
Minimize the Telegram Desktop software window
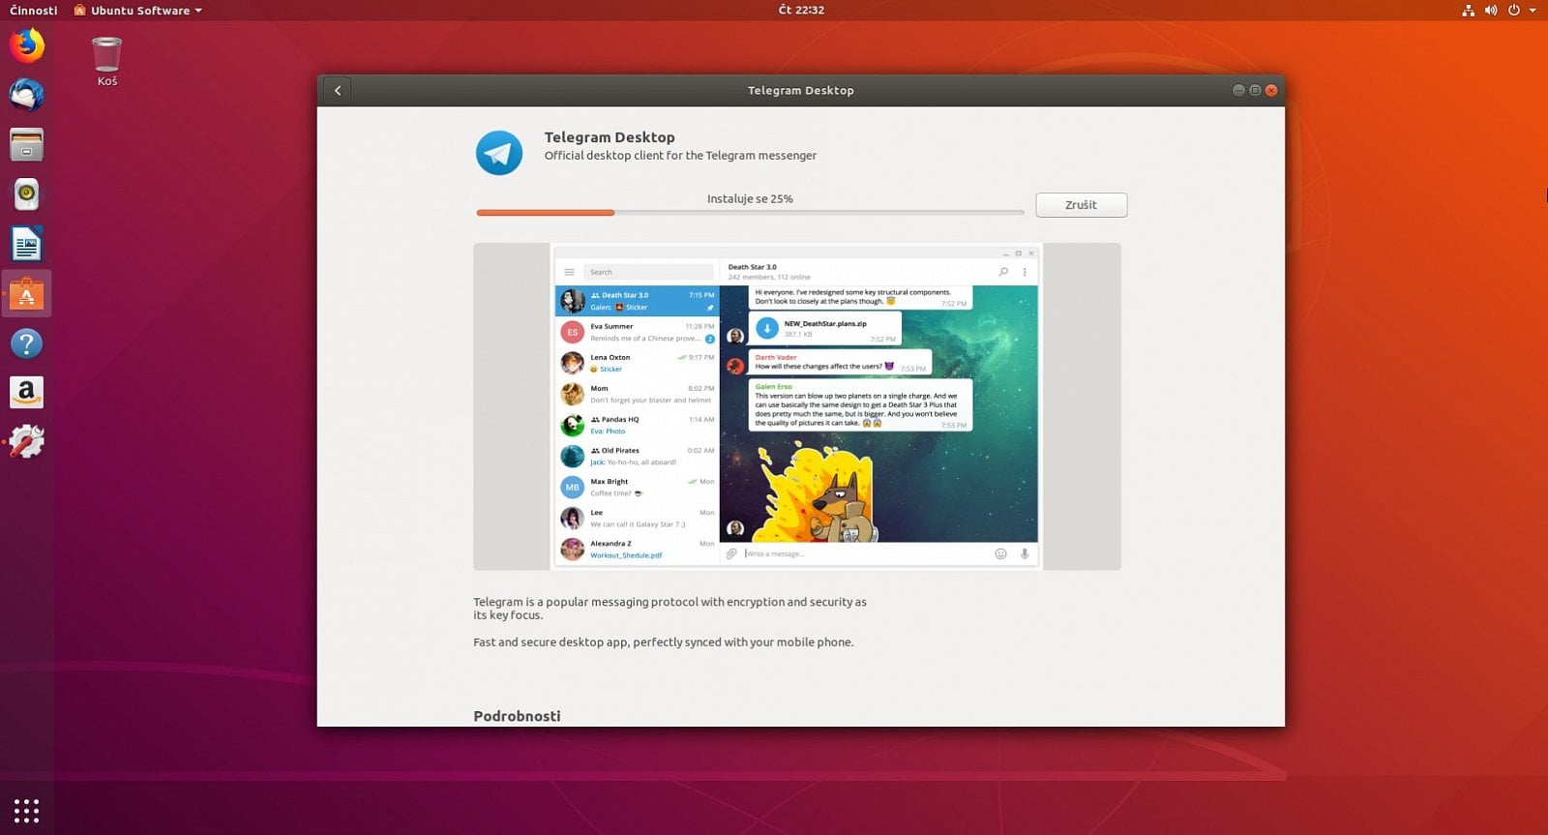tap(1238, 90)
